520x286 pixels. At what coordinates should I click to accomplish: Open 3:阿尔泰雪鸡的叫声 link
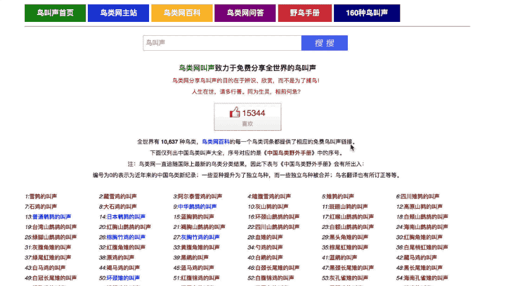point(198,196)
